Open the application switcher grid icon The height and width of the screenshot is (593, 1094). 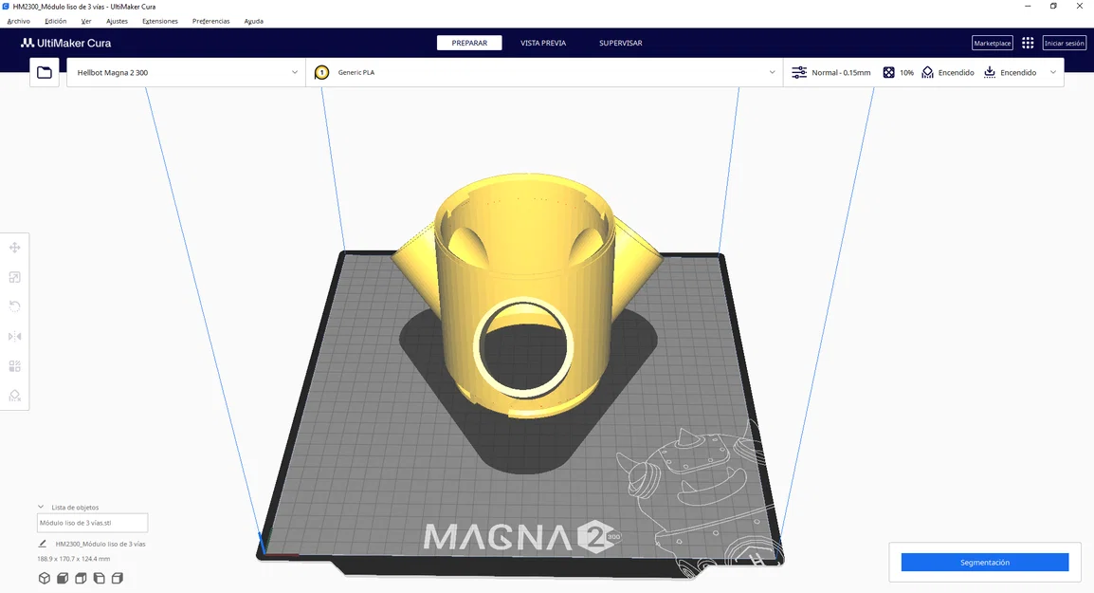point(1028,44)
